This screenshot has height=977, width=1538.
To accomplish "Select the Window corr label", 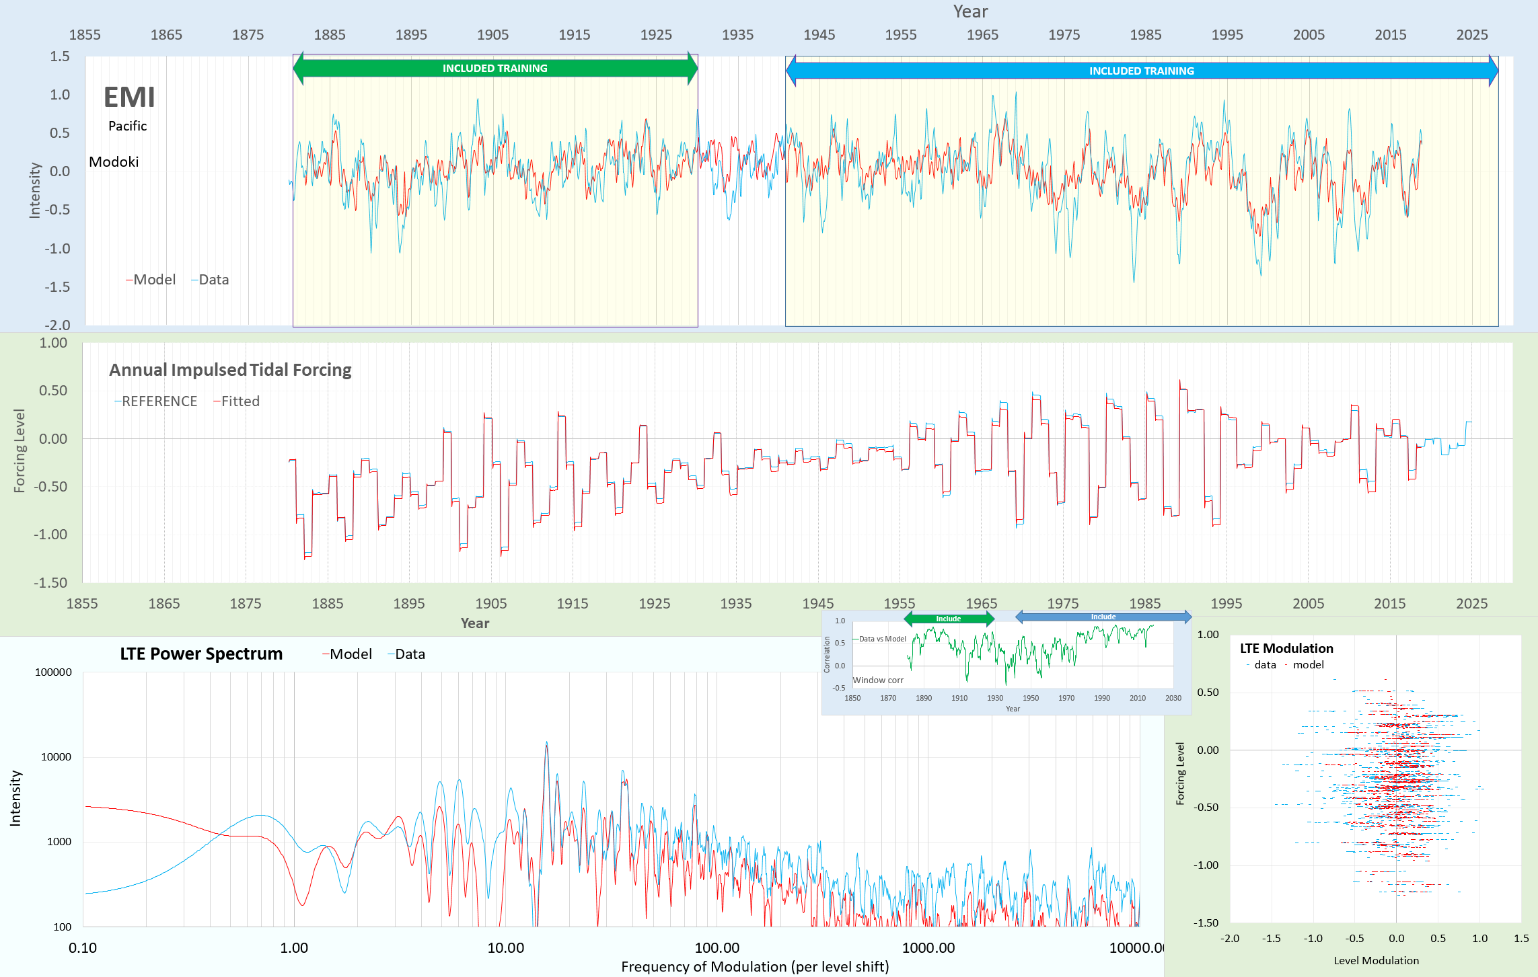I will point(878,680).
